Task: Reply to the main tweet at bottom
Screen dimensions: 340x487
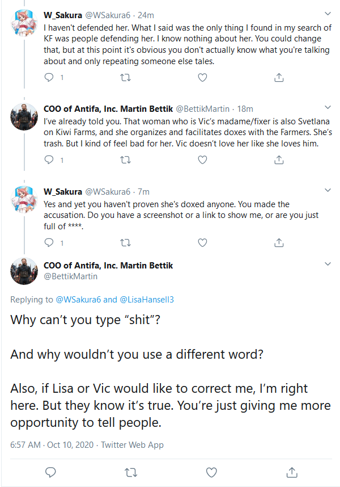Action: click(x=50, y=472)
